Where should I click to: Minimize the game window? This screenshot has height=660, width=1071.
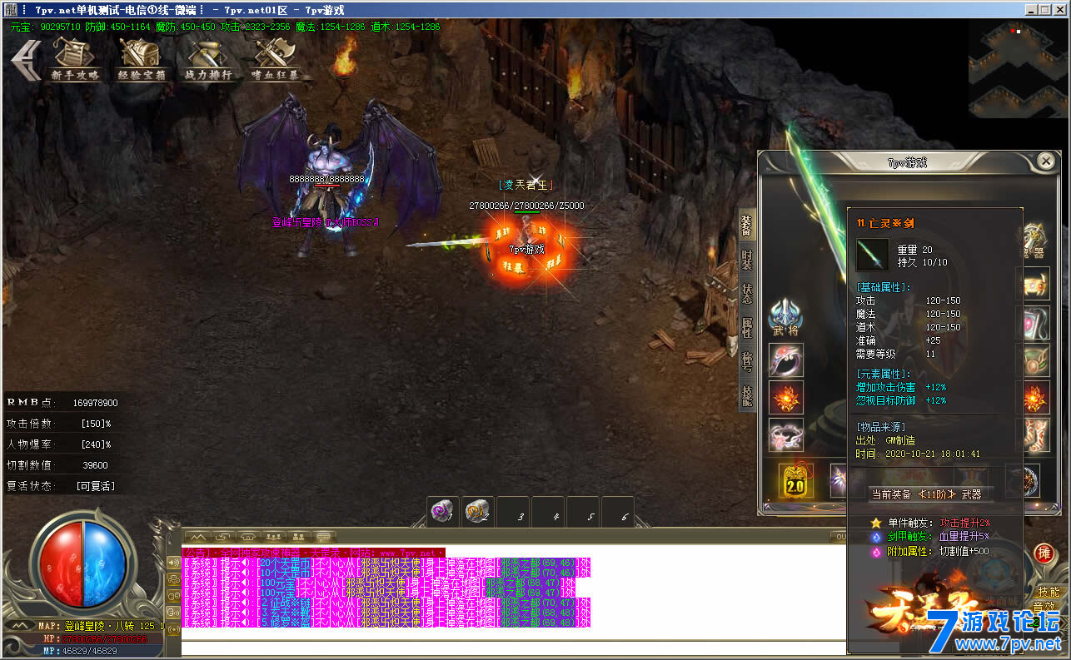point(1032,10)
